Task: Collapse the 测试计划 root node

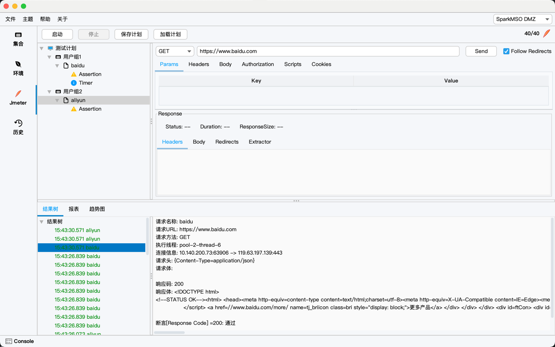Action: (42, 48)
